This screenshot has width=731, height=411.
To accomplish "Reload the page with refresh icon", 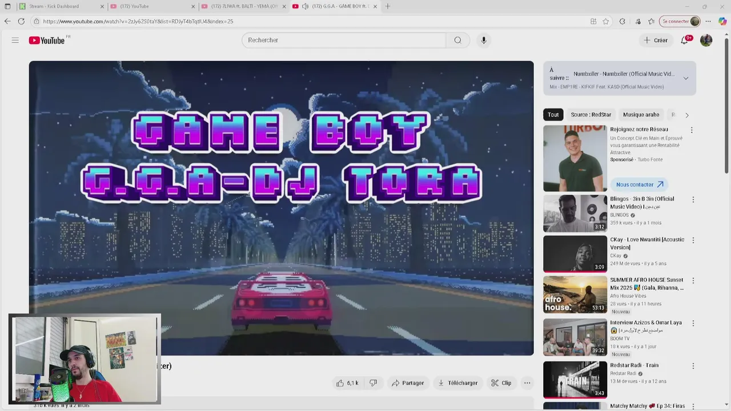I will pos(21,21).
